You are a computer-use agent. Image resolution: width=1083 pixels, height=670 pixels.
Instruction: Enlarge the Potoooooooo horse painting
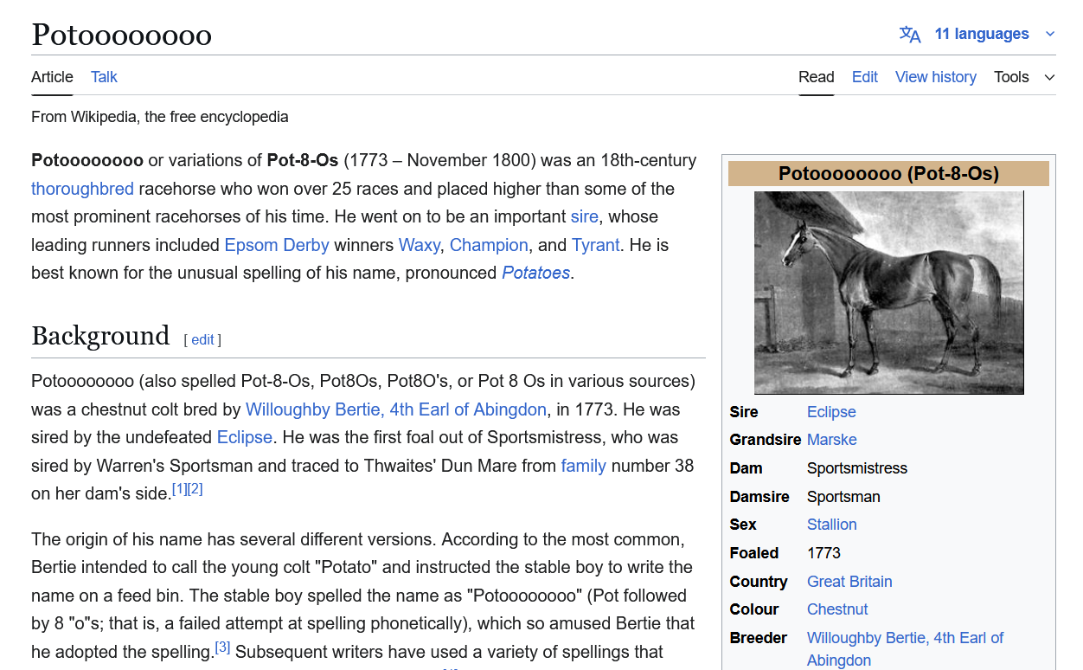pyautogui.click(x=889, y=293)
